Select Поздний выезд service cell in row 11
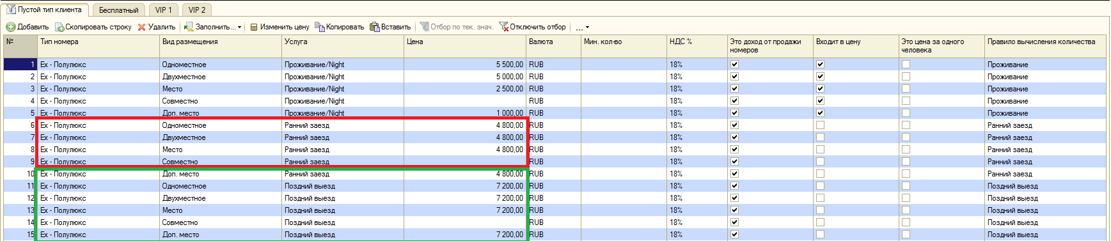1111x241 pixels. coord(343,186)
